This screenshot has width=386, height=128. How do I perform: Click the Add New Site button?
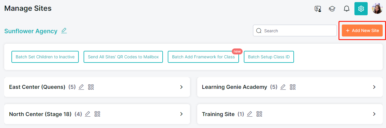(x=362, y=31)
